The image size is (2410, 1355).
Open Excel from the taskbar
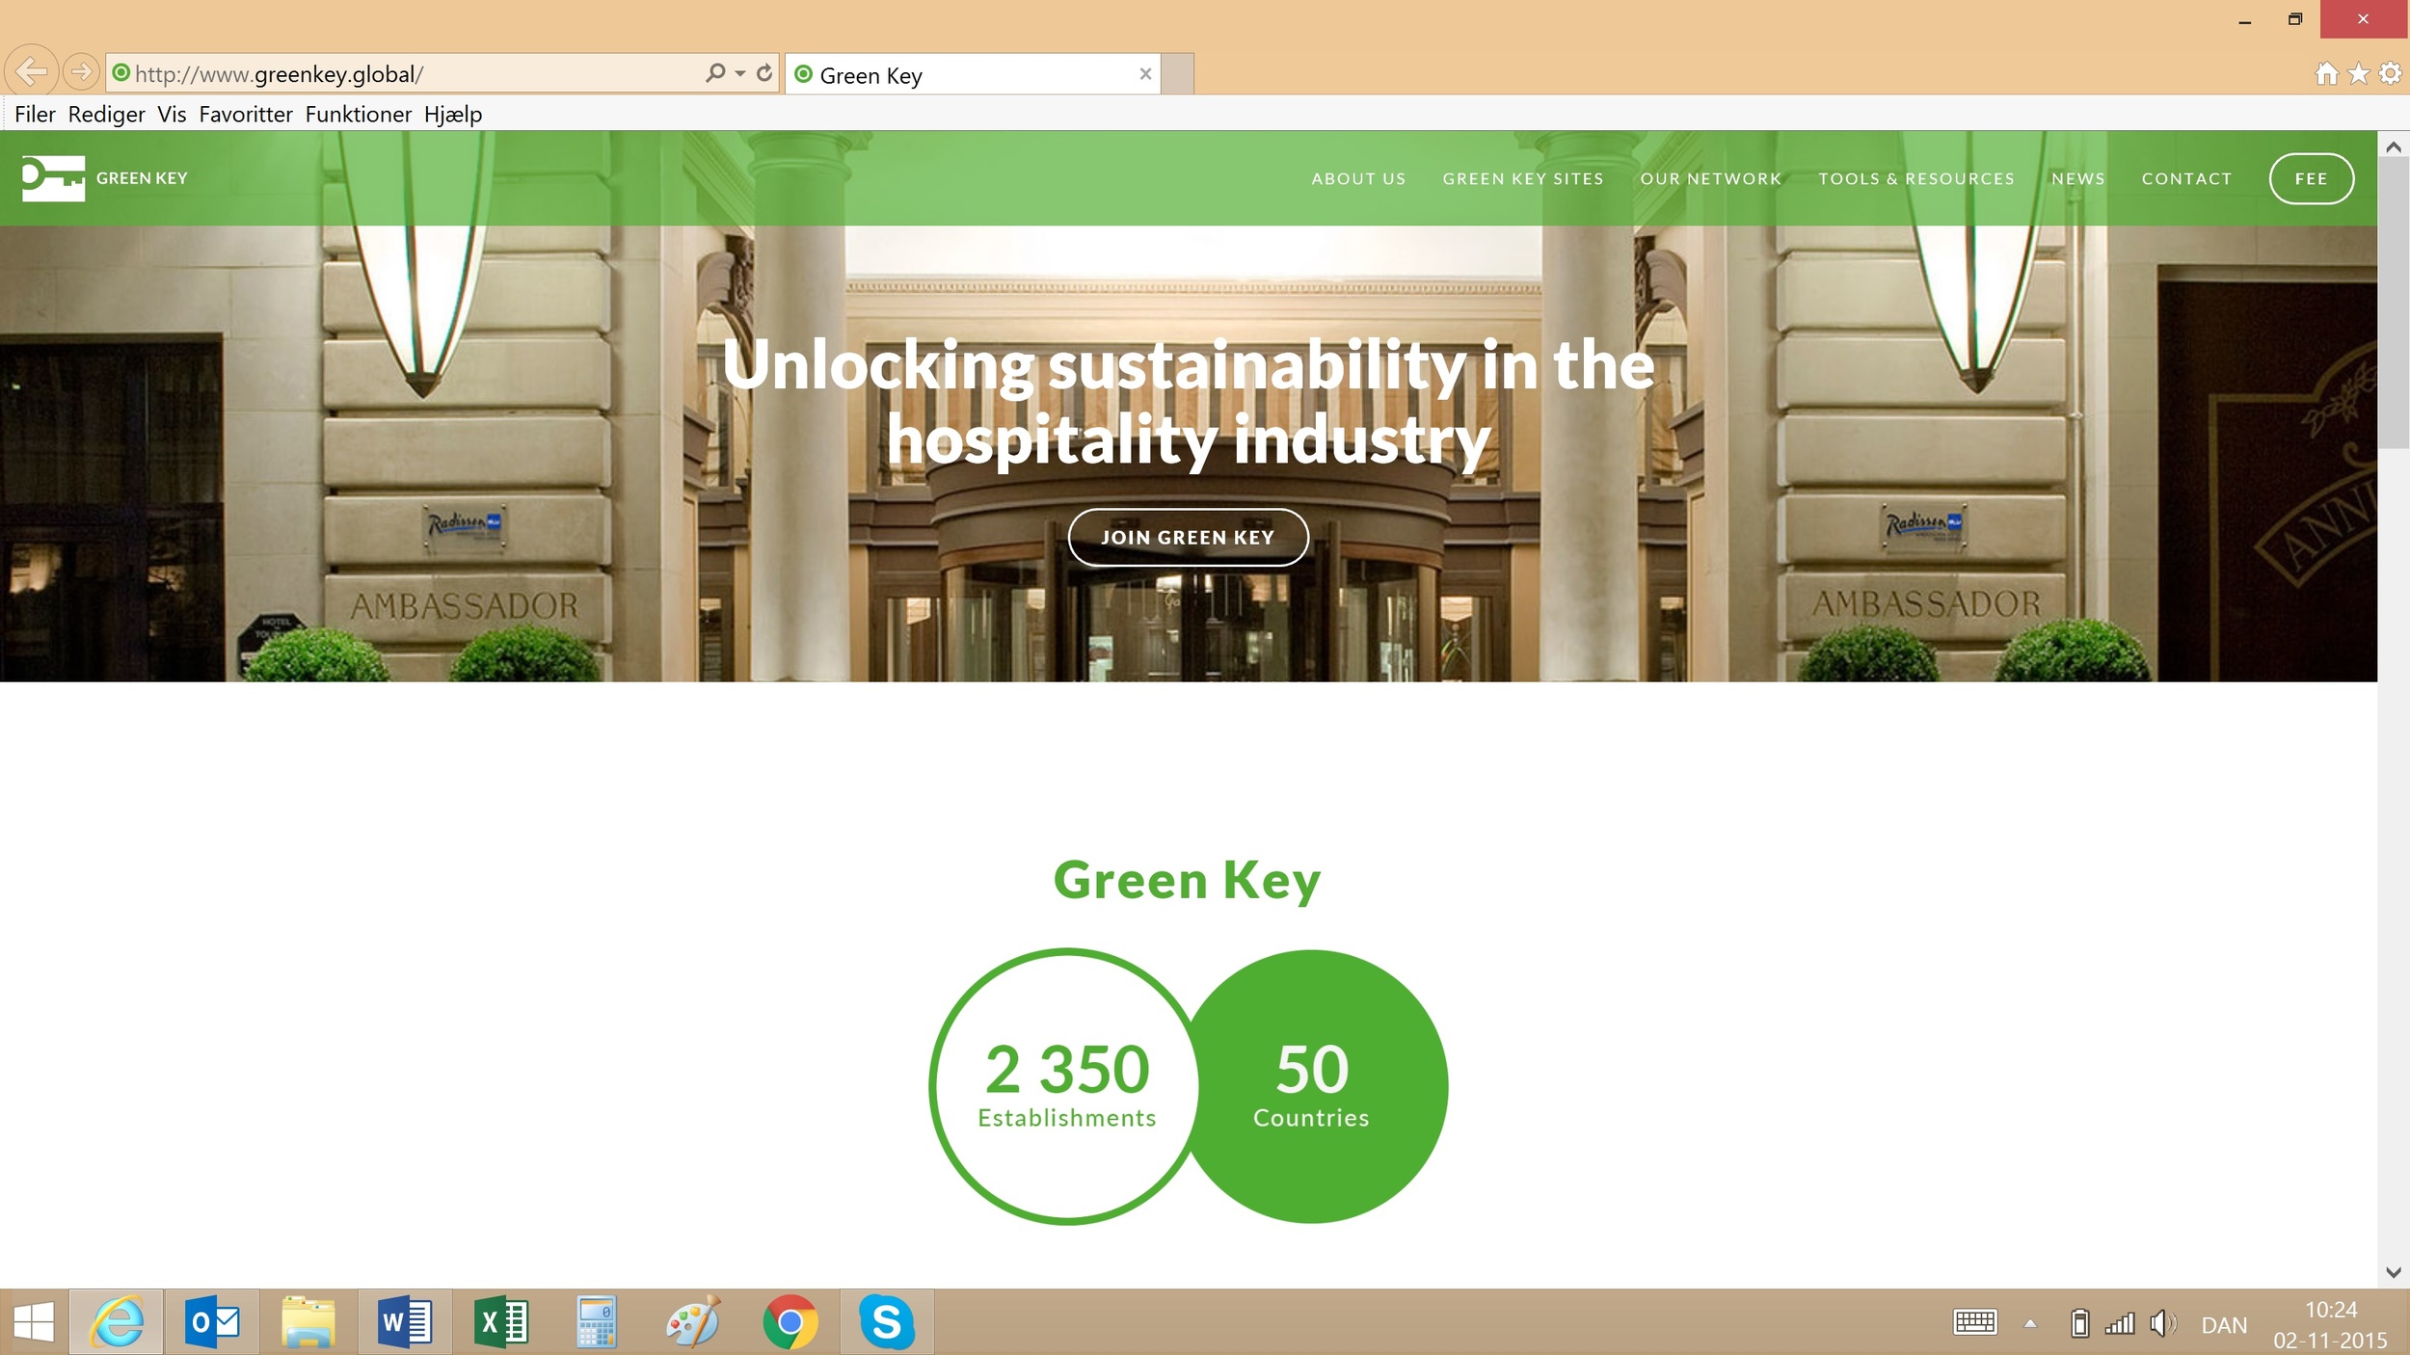[501, 1322]
